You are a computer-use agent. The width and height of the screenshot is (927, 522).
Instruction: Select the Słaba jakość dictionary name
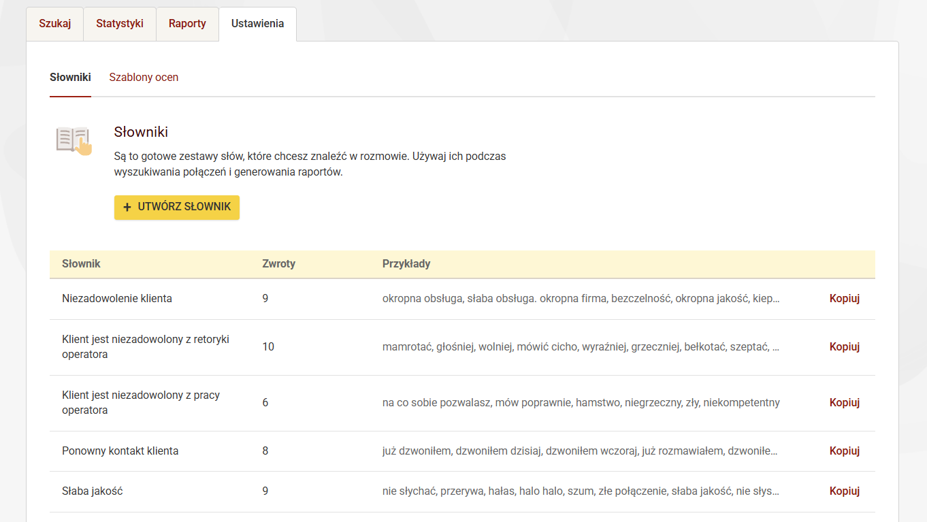(x=93, y=491)
